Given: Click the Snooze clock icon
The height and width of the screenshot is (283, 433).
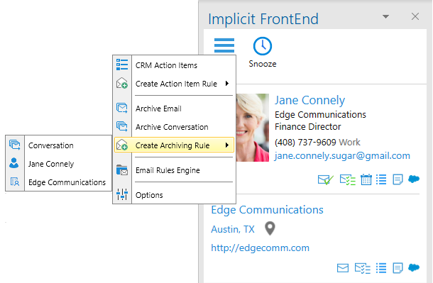Looking at the screenshot, I should (263, 46).
